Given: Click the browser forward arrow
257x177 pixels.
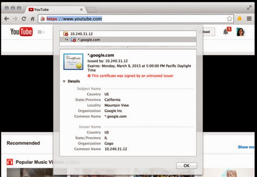Looking at the screenshot, I should (15, 19).
